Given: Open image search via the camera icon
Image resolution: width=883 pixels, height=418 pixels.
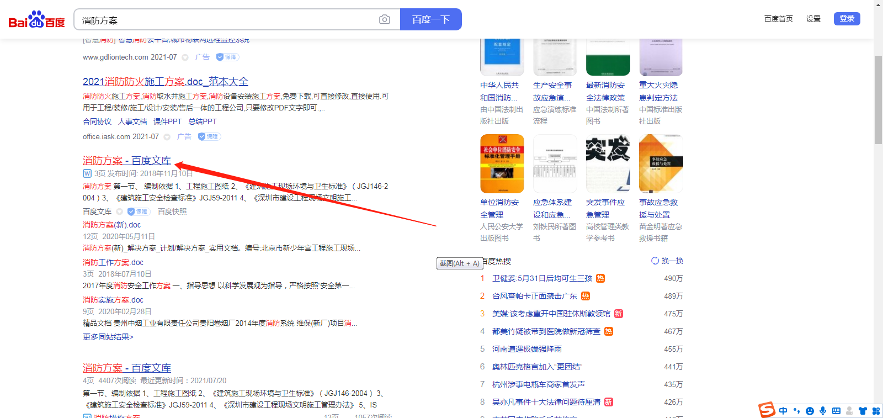Looking at the screenshot, I should click(385, 20).
